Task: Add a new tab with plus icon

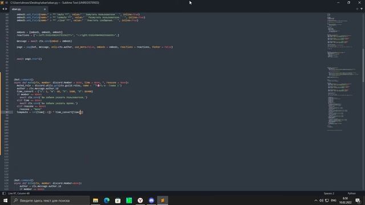Action: click(x=357, y=9)
